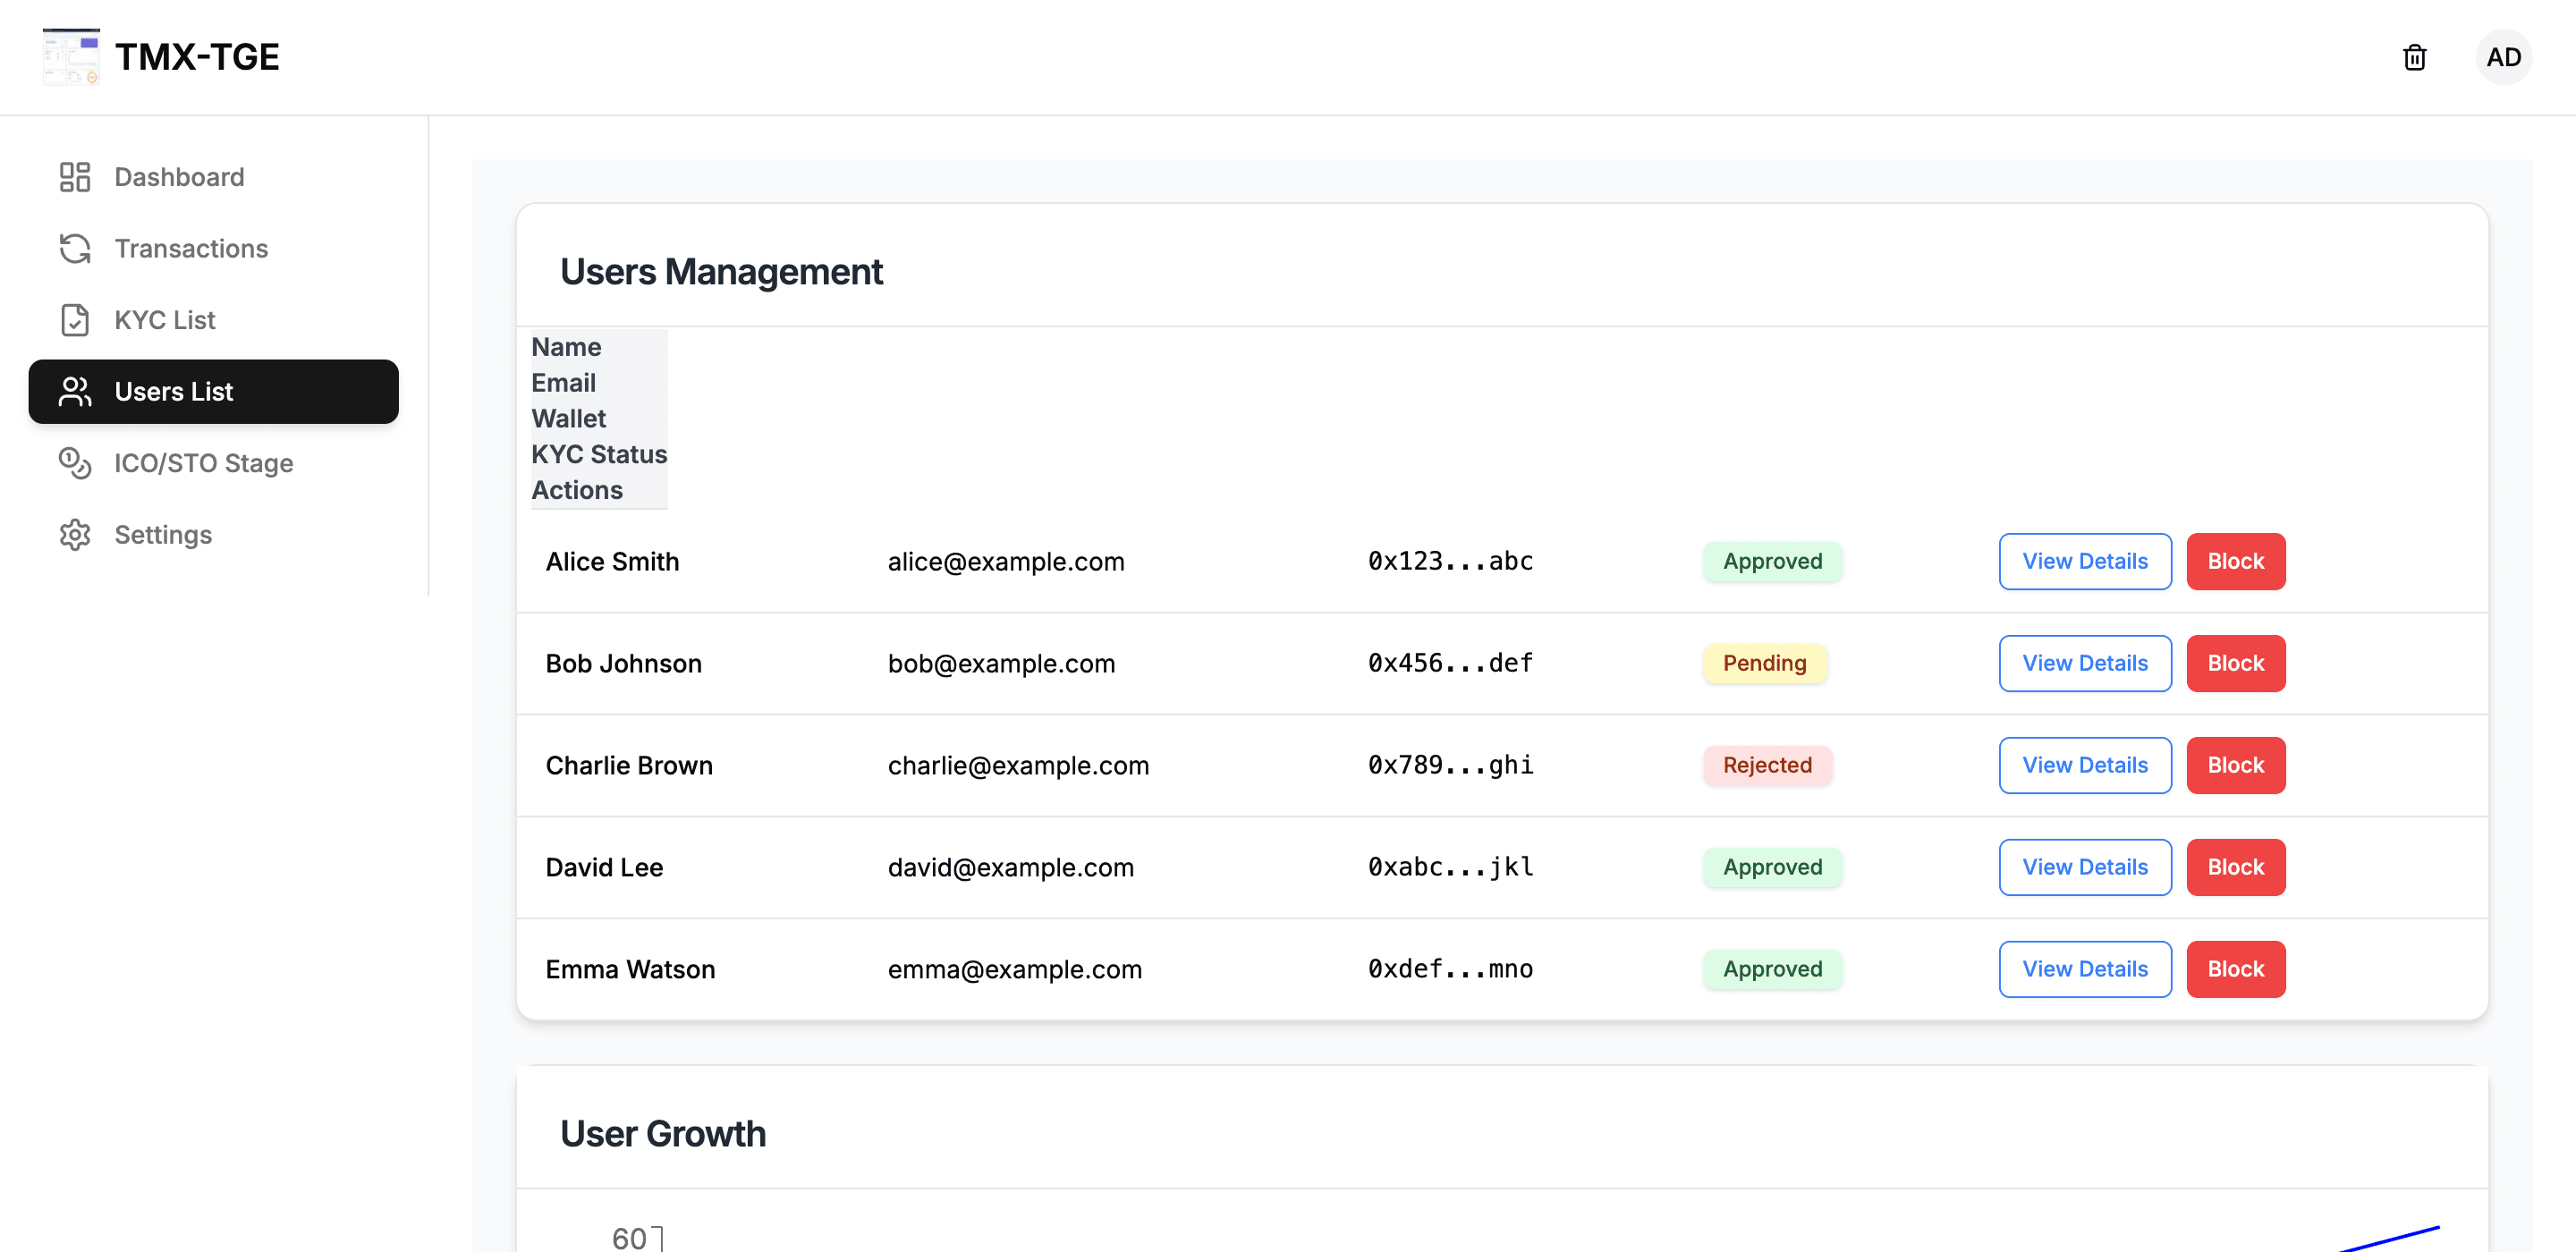Click the trash can icon in header
This screenshot has width=2576, height=1252.
point(2414,57)
